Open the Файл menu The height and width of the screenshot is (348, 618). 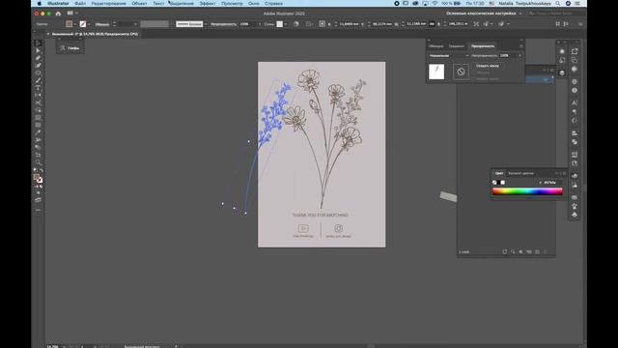tap(80, 3)
